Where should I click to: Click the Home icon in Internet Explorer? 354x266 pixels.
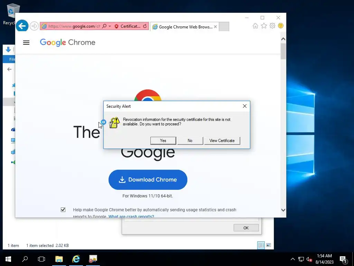click(x=255, y=26)
